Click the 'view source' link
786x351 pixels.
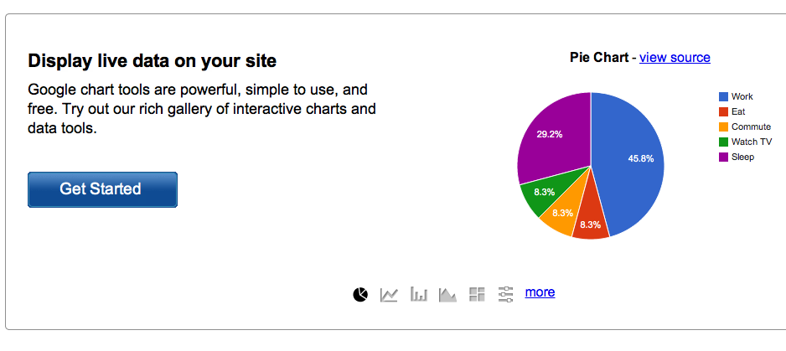(675, 58)
